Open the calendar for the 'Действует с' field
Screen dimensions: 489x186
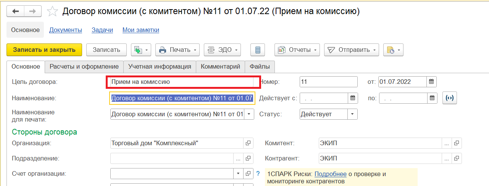tap(353, 98)
